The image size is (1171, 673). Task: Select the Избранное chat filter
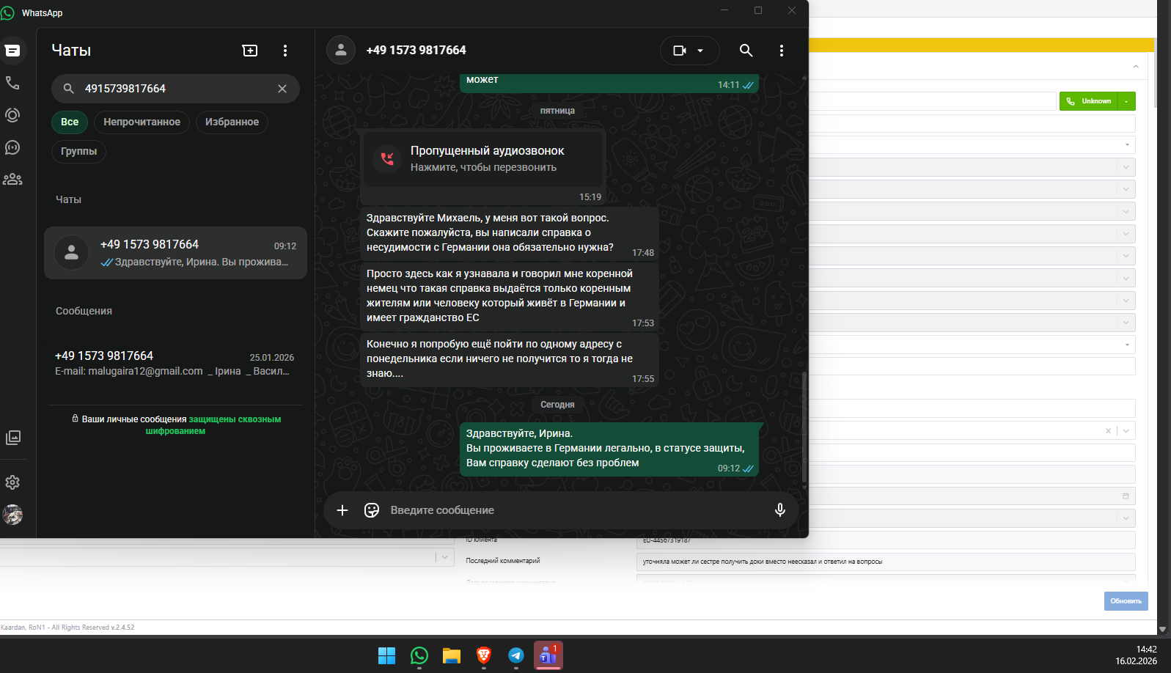pyautogui.click(x=232, y=122)
